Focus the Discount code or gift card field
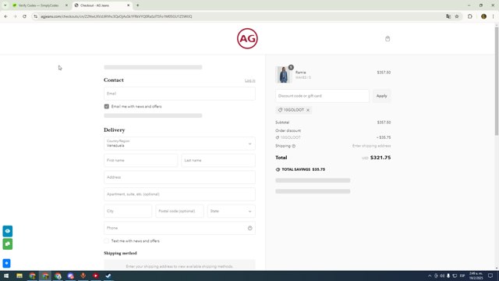The image size is (499, 281). pyautogui.click(x=322, y=95)
